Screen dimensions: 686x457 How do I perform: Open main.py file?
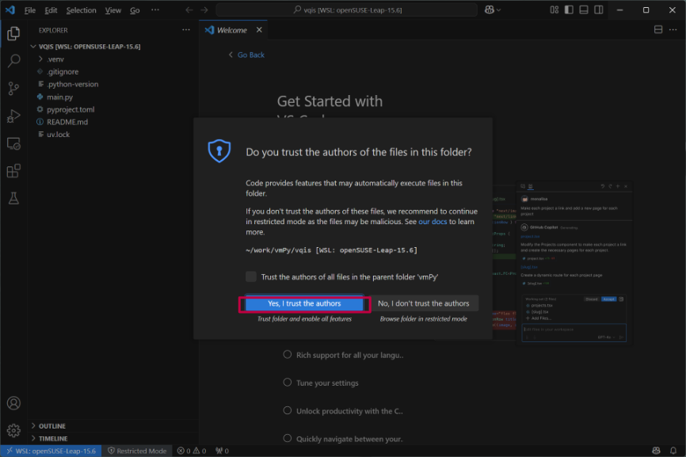click(59, 97)
